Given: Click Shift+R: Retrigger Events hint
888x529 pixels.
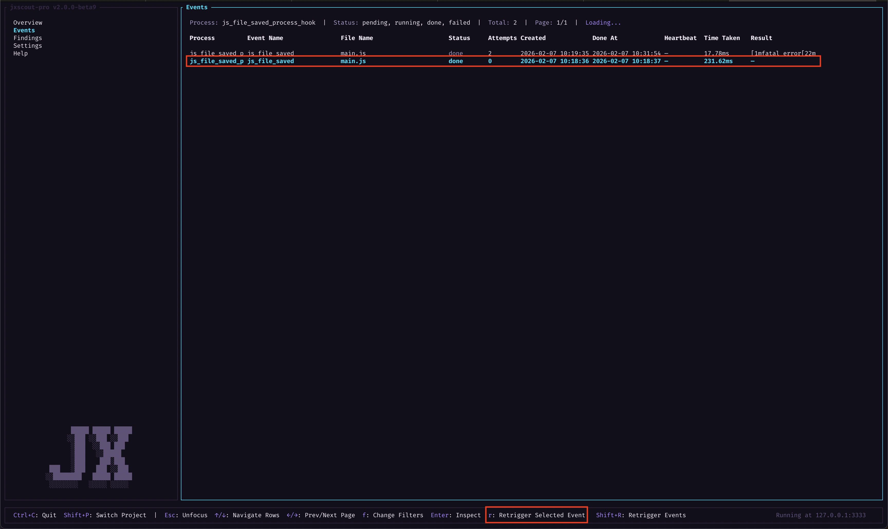Looking at the screenshot, I should [x=641, y=515].
